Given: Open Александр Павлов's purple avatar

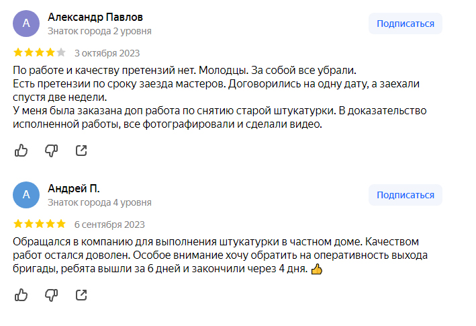Looking at the screenshot, I should click(26, 24).
